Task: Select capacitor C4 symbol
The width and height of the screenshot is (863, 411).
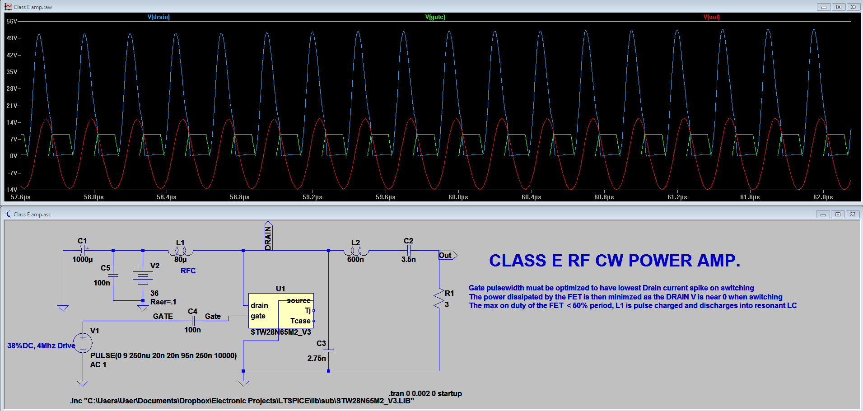Action: (193, 321)
